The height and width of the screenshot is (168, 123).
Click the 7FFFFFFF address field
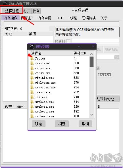(x=105, y=75)
